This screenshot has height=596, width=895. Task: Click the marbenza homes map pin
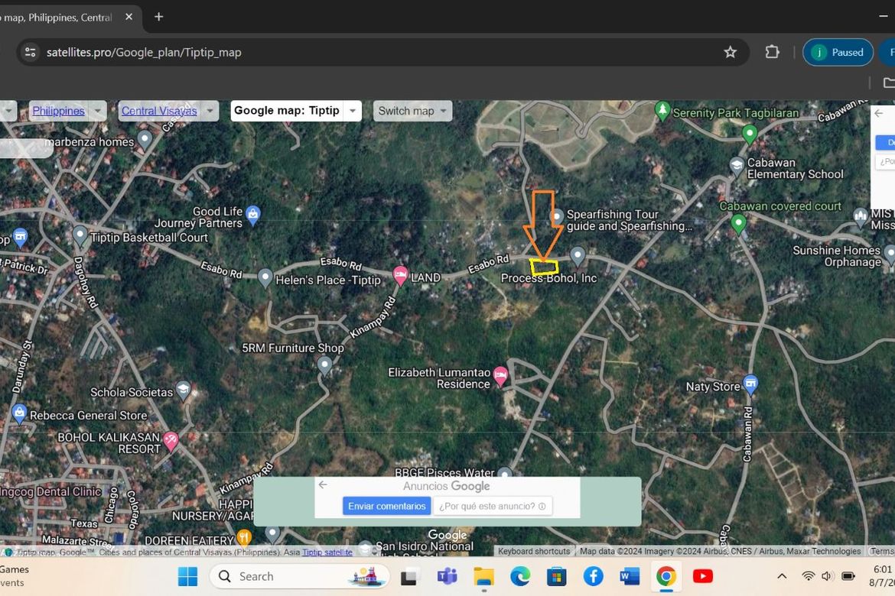point(145,138)
